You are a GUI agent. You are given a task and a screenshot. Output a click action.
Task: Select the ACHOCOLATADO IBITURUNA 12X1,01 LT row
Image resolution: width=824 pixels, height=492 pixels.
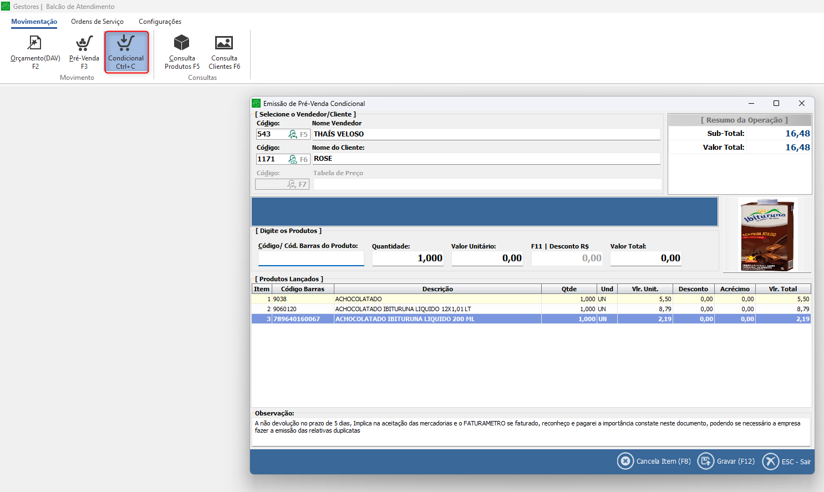click(x=437, y=309)
